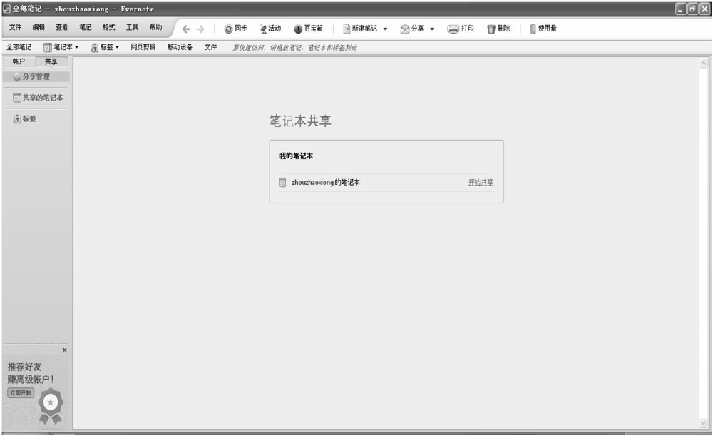Click the 立即开始 button
Screen dimensions: 713x436
point(21,392)
